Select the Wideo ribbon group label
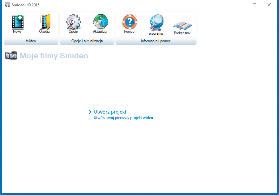Viewport: 279px width, 195px height. pyautogui.click(x=31, y=41)
